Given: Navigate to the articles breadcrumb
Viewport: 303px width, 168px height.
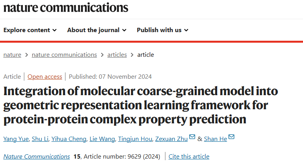Looking at the screenshot, I should click(x=117, y=55).
